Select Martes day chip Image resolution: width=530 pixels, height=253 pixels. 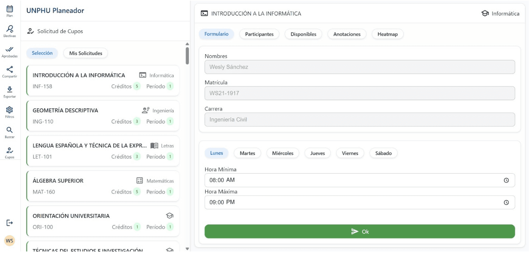point(247,153)
